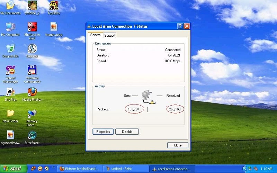Launch Mozilla Firefox desktop shortcut
This screenshot has width=277, height=173.
pos(32,92)
